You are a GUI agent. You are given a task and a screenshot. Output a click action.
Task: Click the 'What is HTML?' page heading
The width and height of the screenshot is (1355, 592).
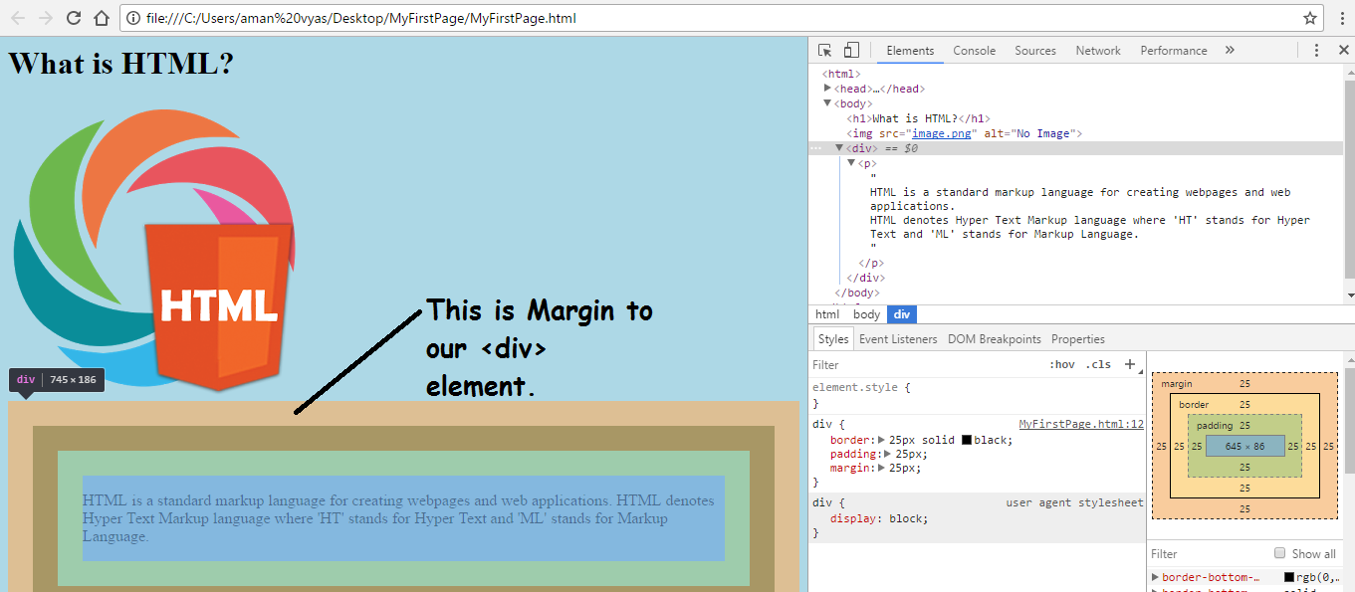[121, 64]
